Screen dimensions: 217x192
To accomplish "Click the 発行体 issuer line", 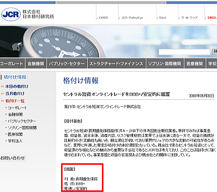I will pyautogui.click(x=102, y=107).
